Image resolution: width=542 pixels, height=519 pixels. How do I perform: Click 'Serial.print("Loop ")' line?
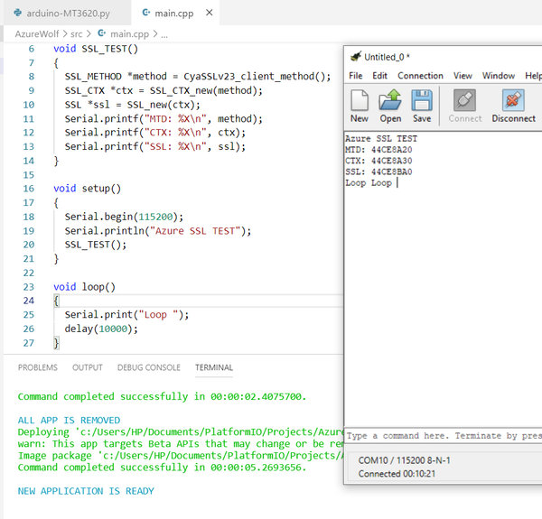point(126,315)
